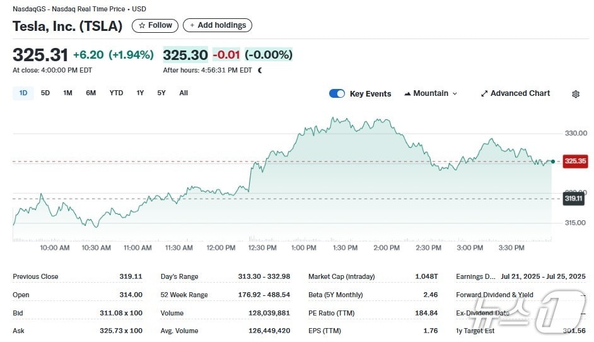Image resolution: width=594 pixels, height=342 pixels.
Task: Click the 325.35 current price marker
Action: pos(575,161)
